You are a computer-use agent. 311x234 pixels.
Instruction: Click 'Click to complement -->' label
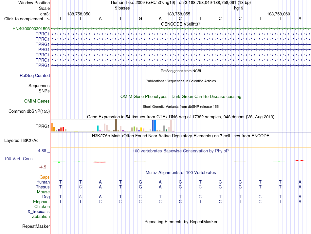click(27, 19)
